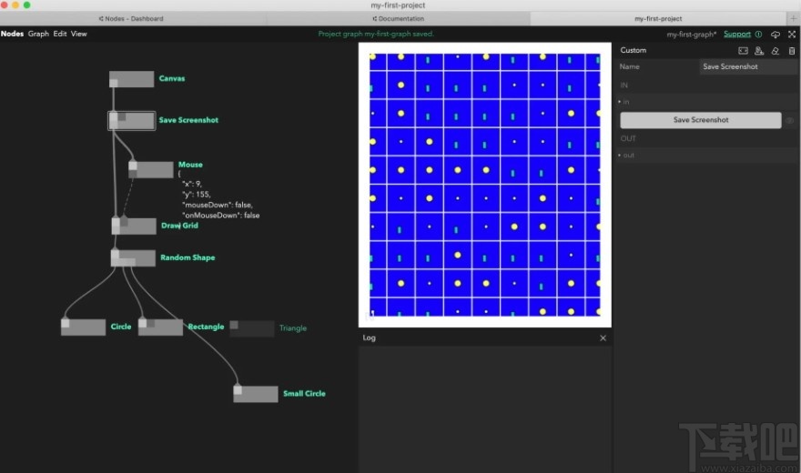Open the Nodes menu

coord(12,34)
